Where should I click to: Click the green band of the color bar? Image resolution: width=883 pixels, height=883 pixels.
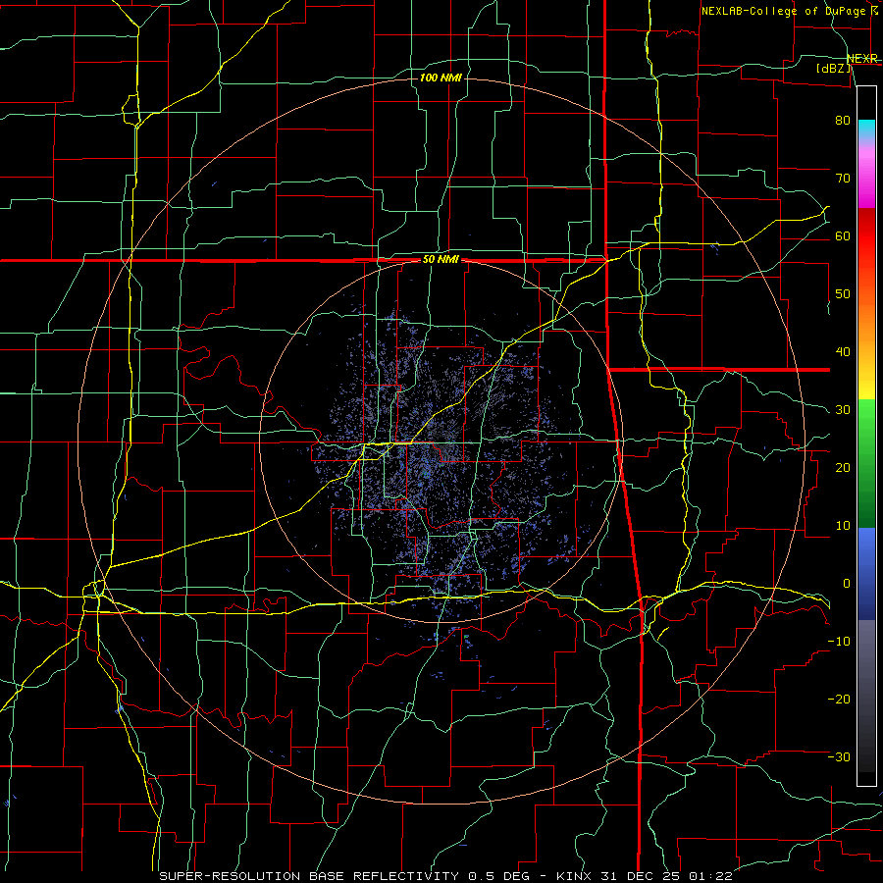click(866, 463)
